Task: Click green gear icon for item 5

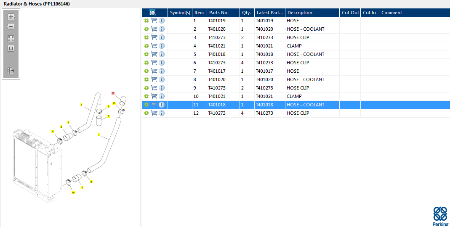Action: pyautogui.click(x=146, y=54)
